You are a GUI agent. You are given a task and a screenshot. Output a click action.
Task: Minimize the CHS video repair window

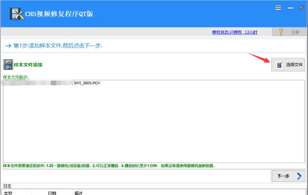pos(291,8)
